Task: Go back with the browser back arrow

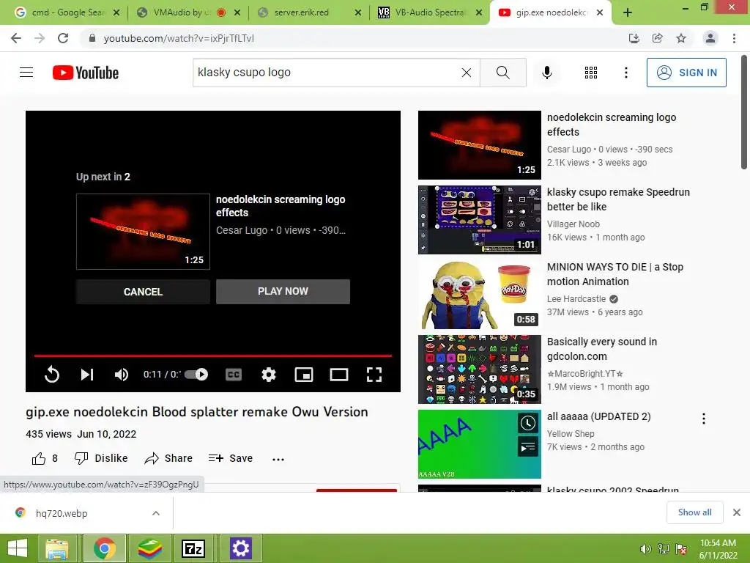Action: pos(16,38)
